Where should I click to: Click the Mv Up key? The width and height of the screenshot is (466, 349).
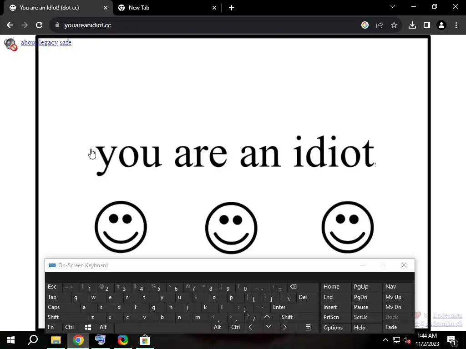398,297
